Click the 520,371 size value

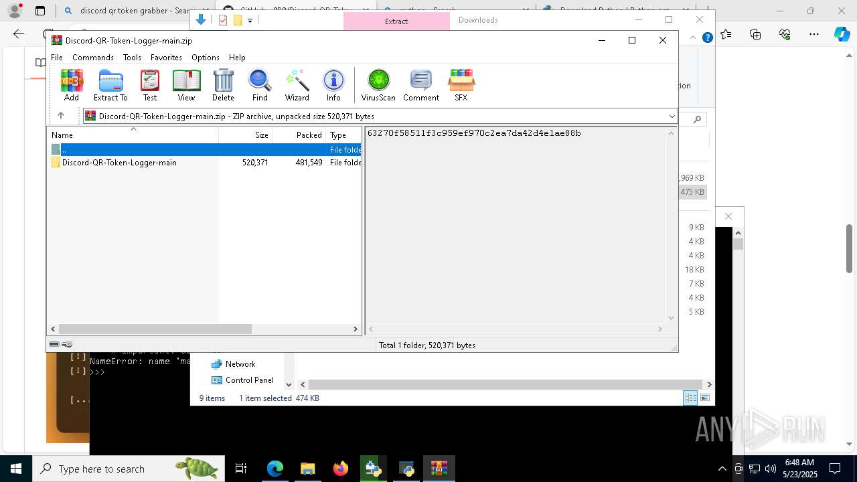pos(255,163)
